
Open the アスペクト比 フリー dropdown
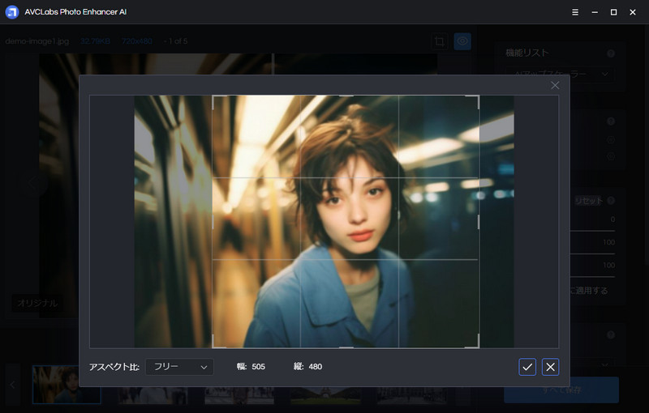coord(179,367)
